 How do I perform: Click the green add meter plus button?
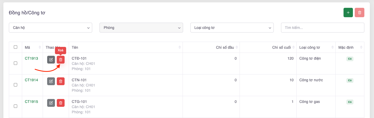point(348,13)
